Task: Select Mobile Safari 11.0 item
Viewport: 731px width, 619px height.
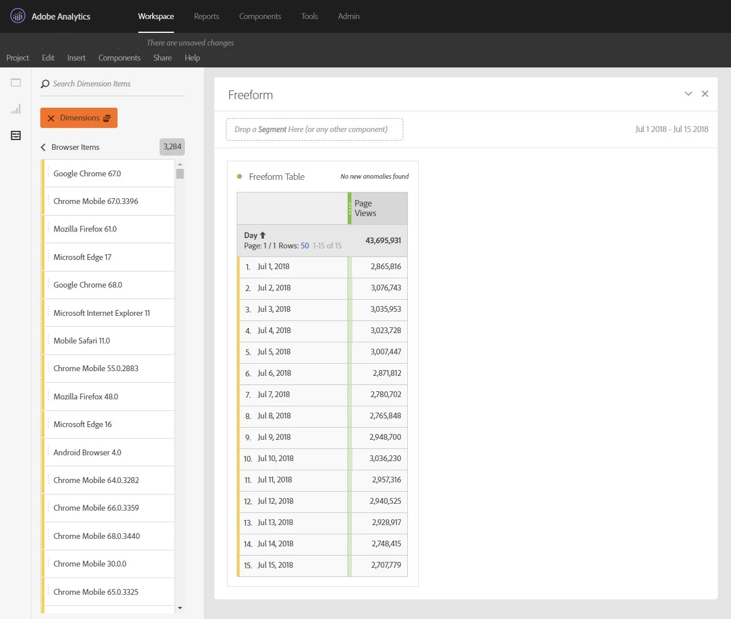Action: click(108, 341)
